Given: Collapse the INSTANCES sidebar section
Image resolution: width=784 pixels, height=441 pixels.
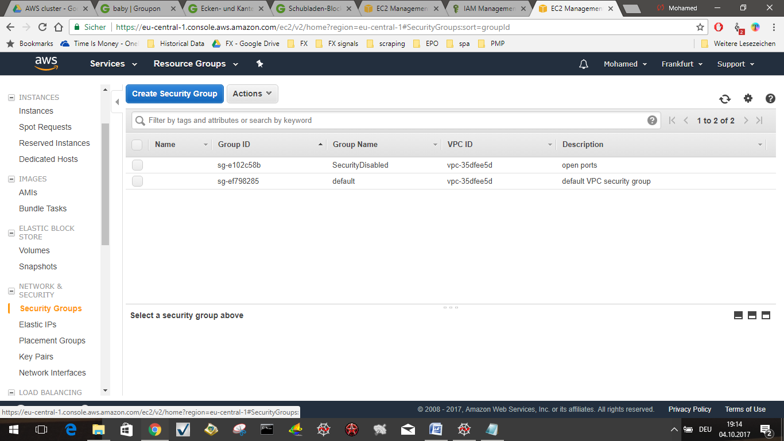Looking at the screenshot, I should coord(11,98).
